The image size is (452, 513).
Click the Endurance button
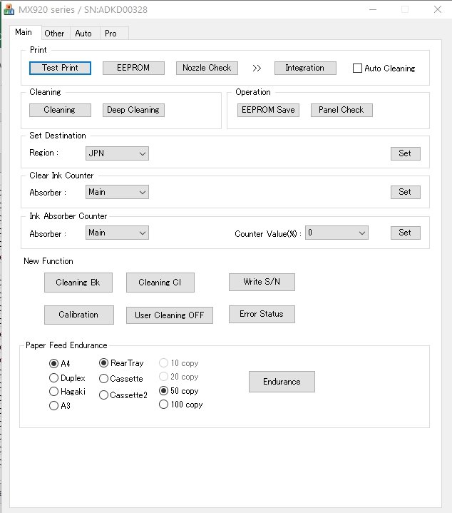tap(282, 382)
